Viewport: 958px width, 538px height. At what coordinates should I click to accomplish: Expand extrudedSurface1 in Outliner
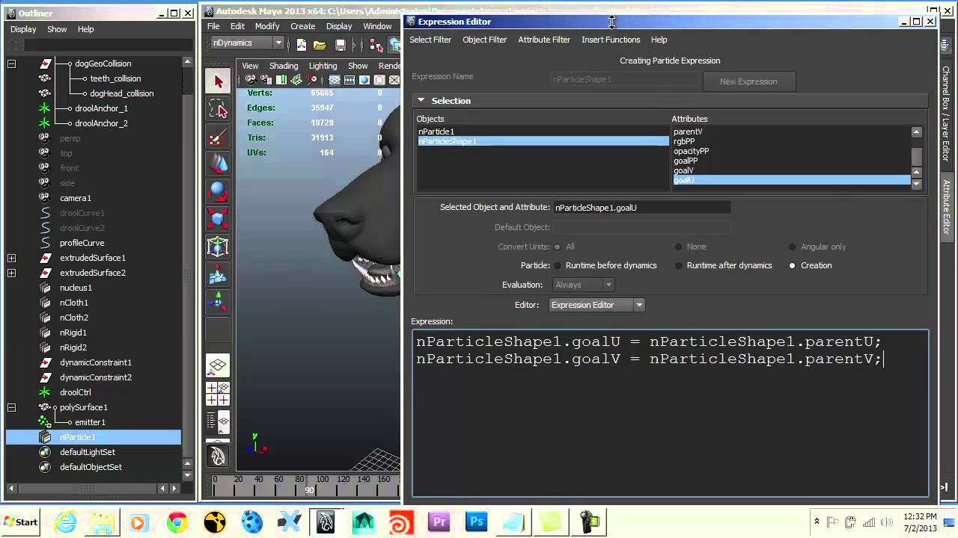click(x=11, y=258)
